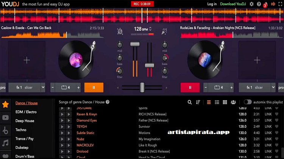The image size is (284, 159).
Task: Open the music note sidebar icon
Action: [x=5, y=143]
